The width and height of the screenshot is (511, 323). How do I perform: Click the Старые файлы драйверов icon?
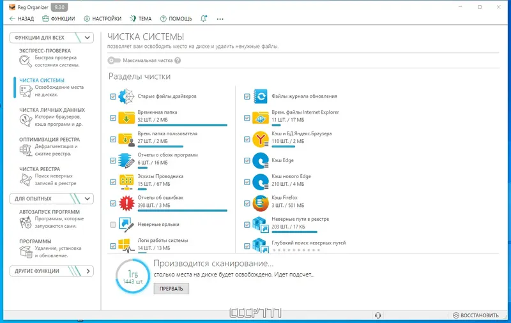click(x=126, y=96)
